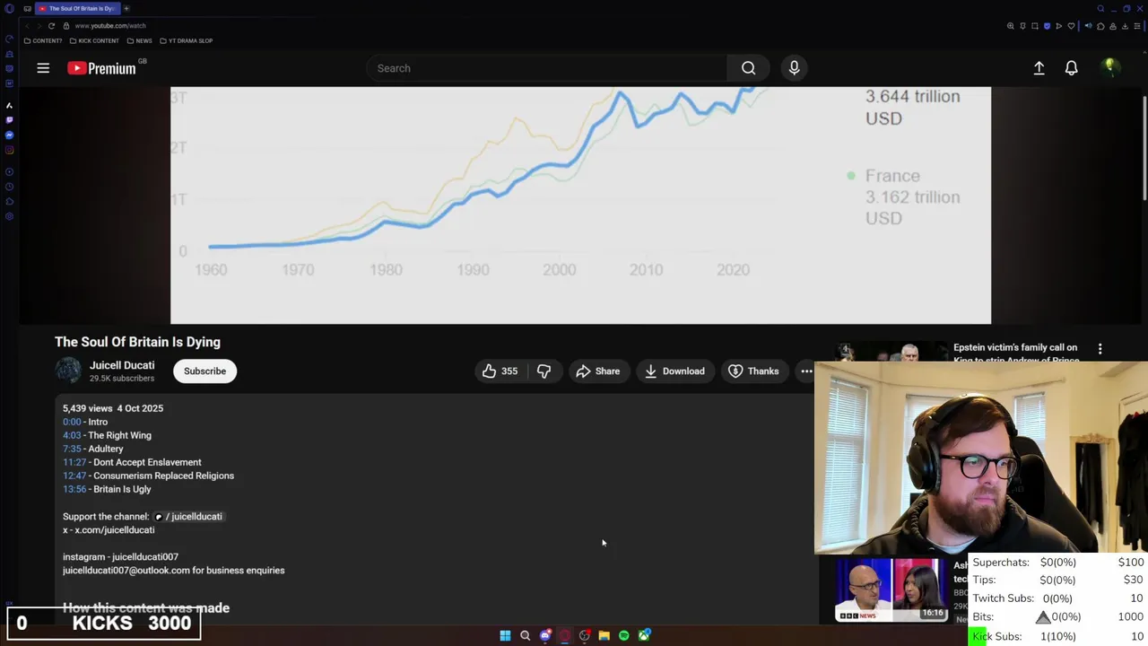
Task: Take a snapshot with the capture icon
Action: click(x=1035, y=26)
